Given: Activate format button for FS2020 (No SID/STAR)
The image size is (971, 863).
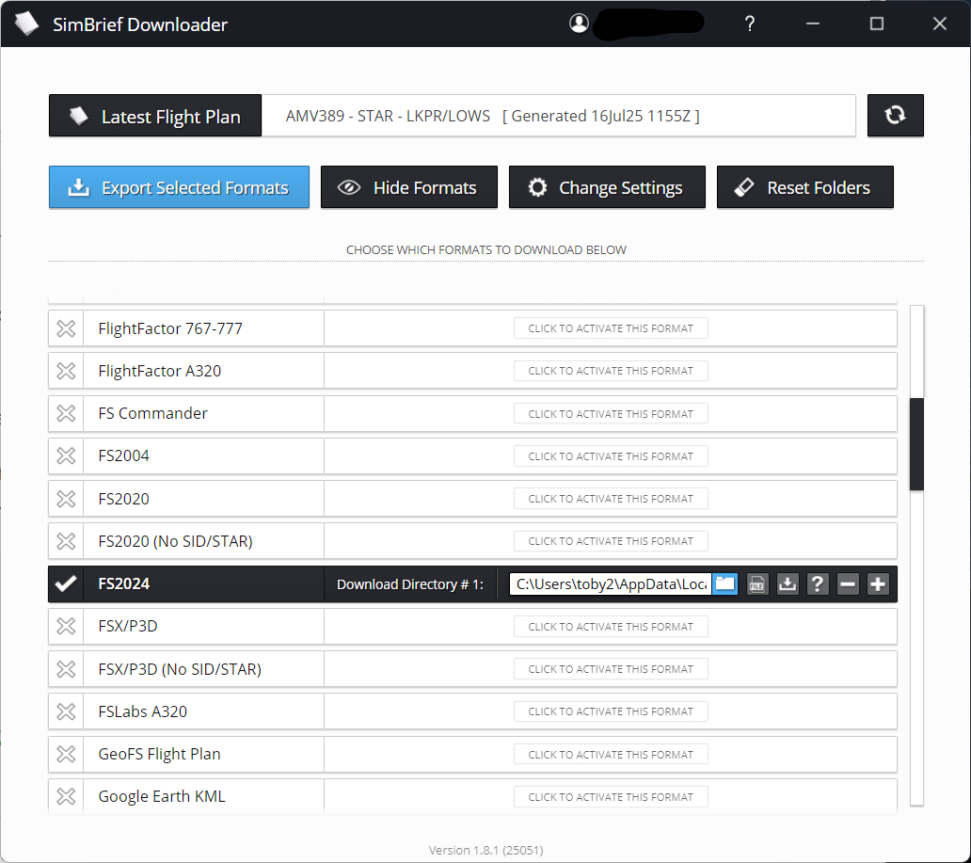Looking at the screenshot, I should coord(611,541).
